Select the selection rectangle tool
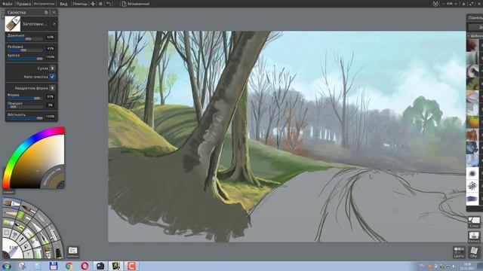Screen dimensions: 483x271 pyautogui.click(x=6, y=233)
